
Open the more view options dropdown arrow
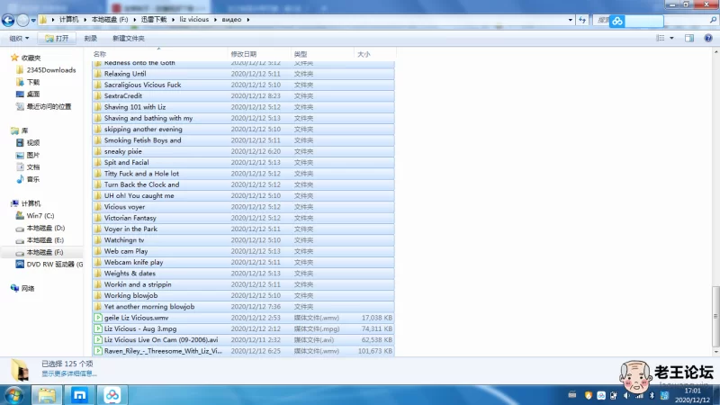671,38
